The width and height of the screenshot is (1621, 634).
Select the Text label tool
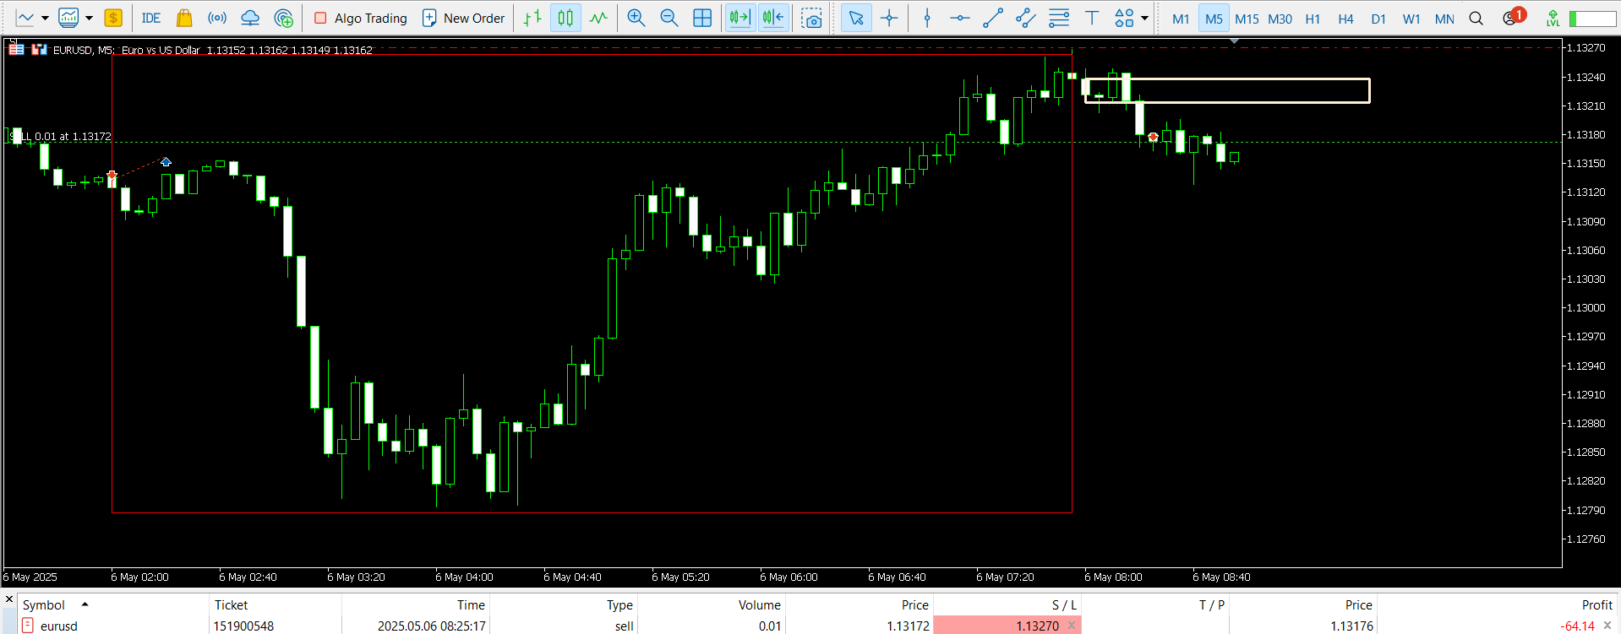[x=1092, y=18]
